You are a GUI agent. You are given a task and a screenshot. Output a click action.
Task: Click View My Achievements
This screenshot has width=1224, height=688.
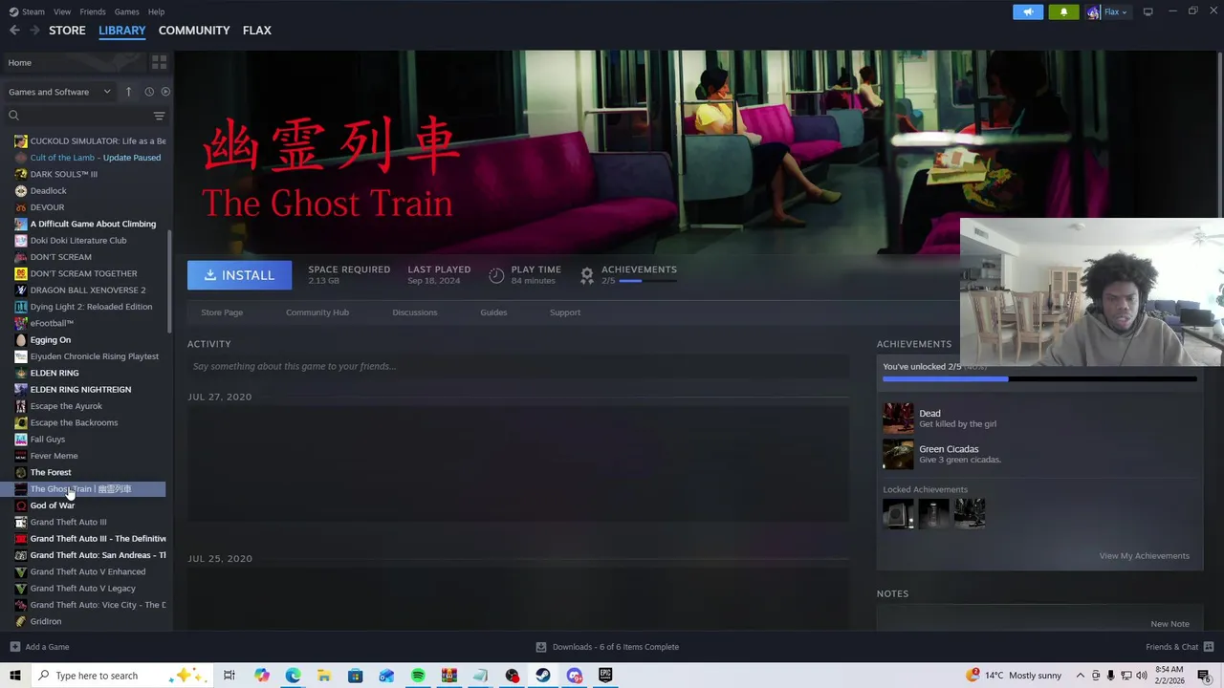1145,556
